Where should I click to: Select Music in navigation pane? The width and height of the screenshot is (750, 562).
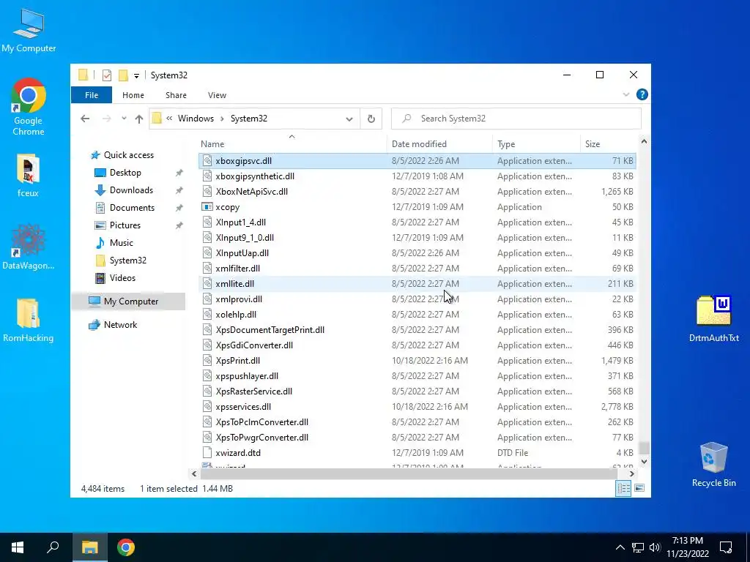pyautogui.click(x=121, y=243)
